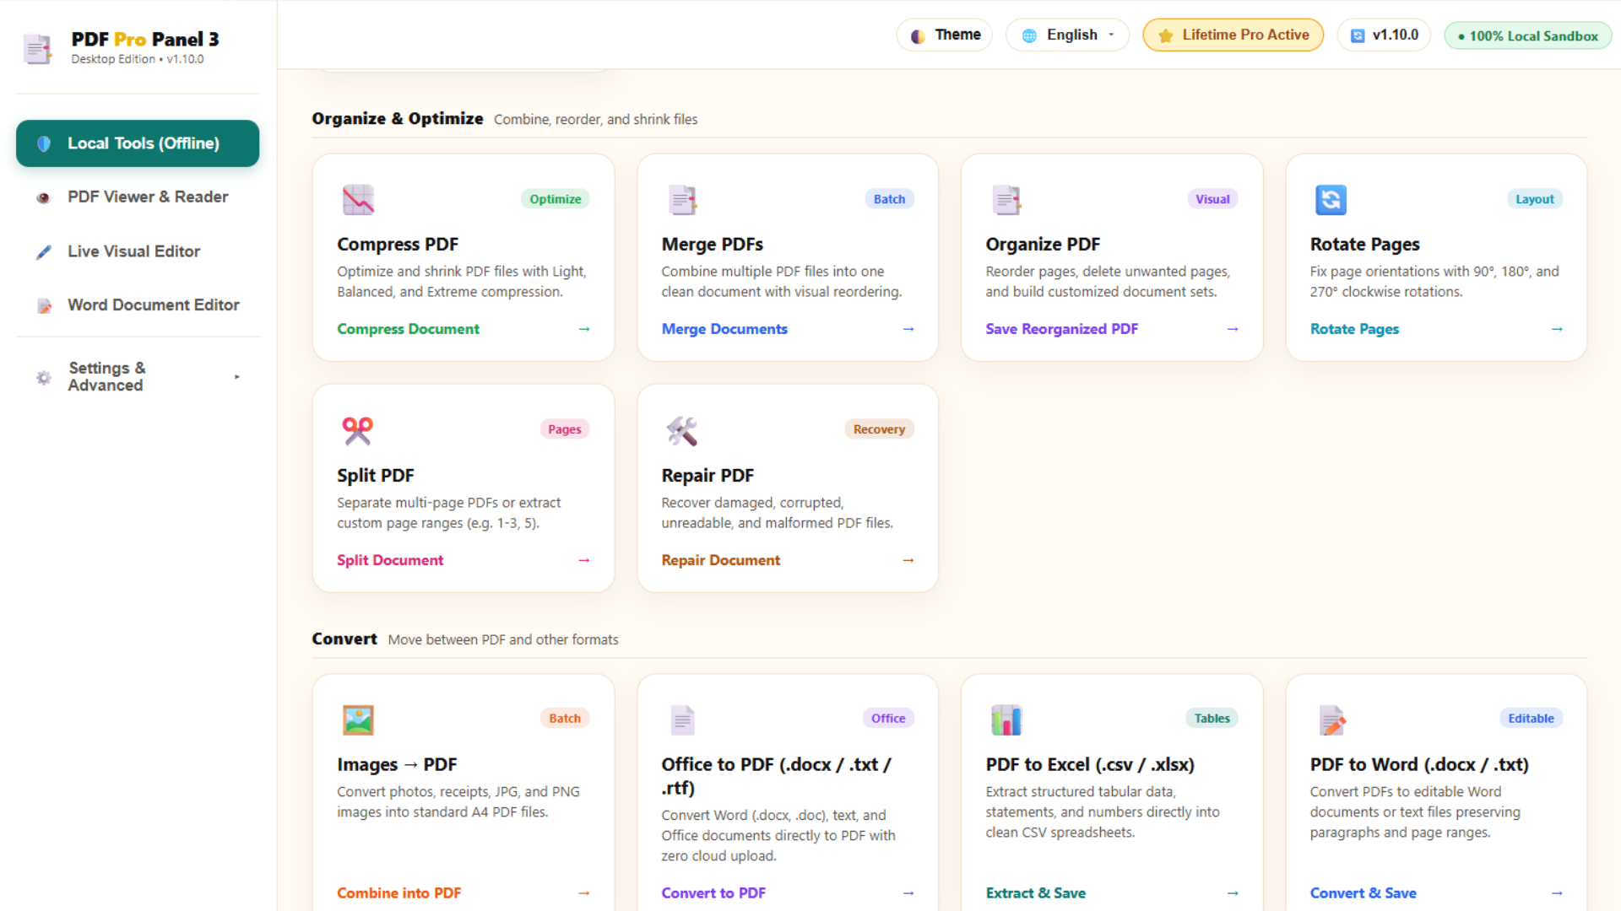1621x911 pixels.
Task: Click the Convert & Save link
Action: pos(1363,893)
